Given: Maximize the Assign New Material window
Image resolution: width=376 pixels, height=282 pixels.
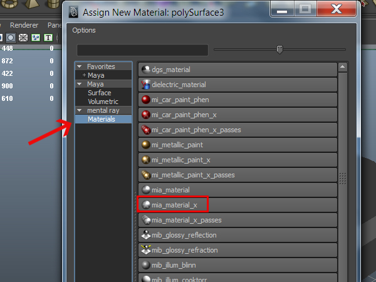Looking at the screenshot, I should (305, 9).
